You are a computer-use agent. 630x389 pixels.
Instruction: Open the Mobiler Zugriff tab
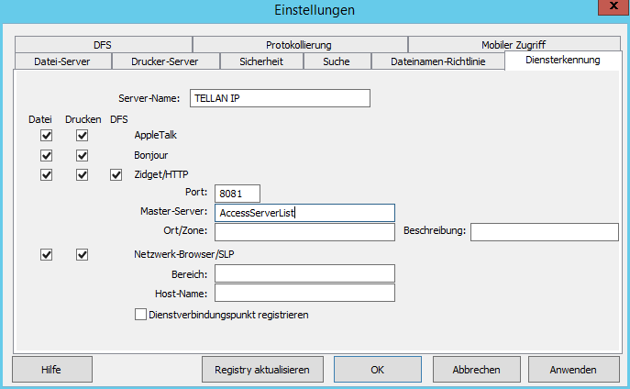514,45
